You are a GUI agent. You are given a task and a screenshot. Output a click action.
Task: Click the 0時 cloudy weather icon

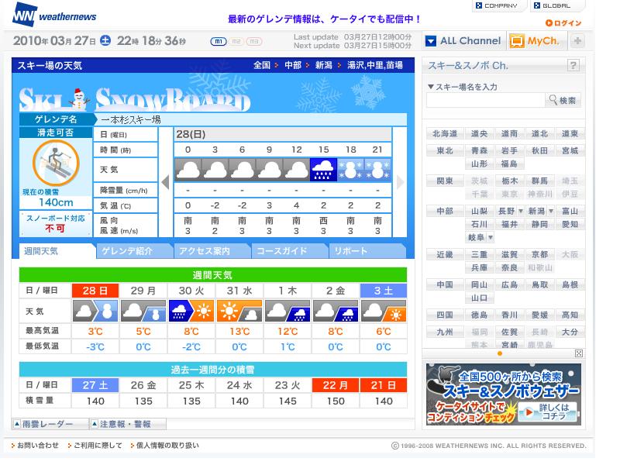point(188,170)
